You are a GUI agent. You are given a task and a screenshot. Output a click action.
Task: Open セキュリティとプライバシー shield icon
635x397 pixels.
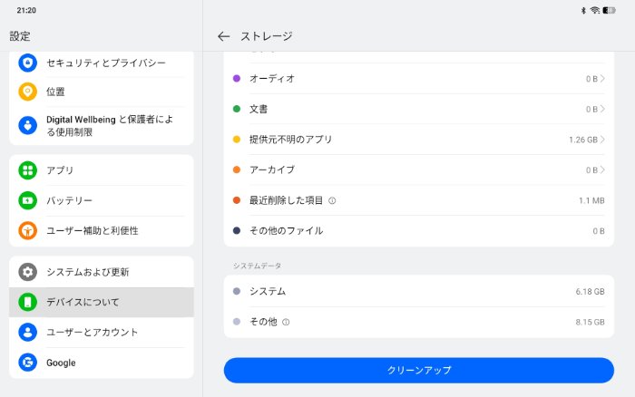(x=28, y=63)
